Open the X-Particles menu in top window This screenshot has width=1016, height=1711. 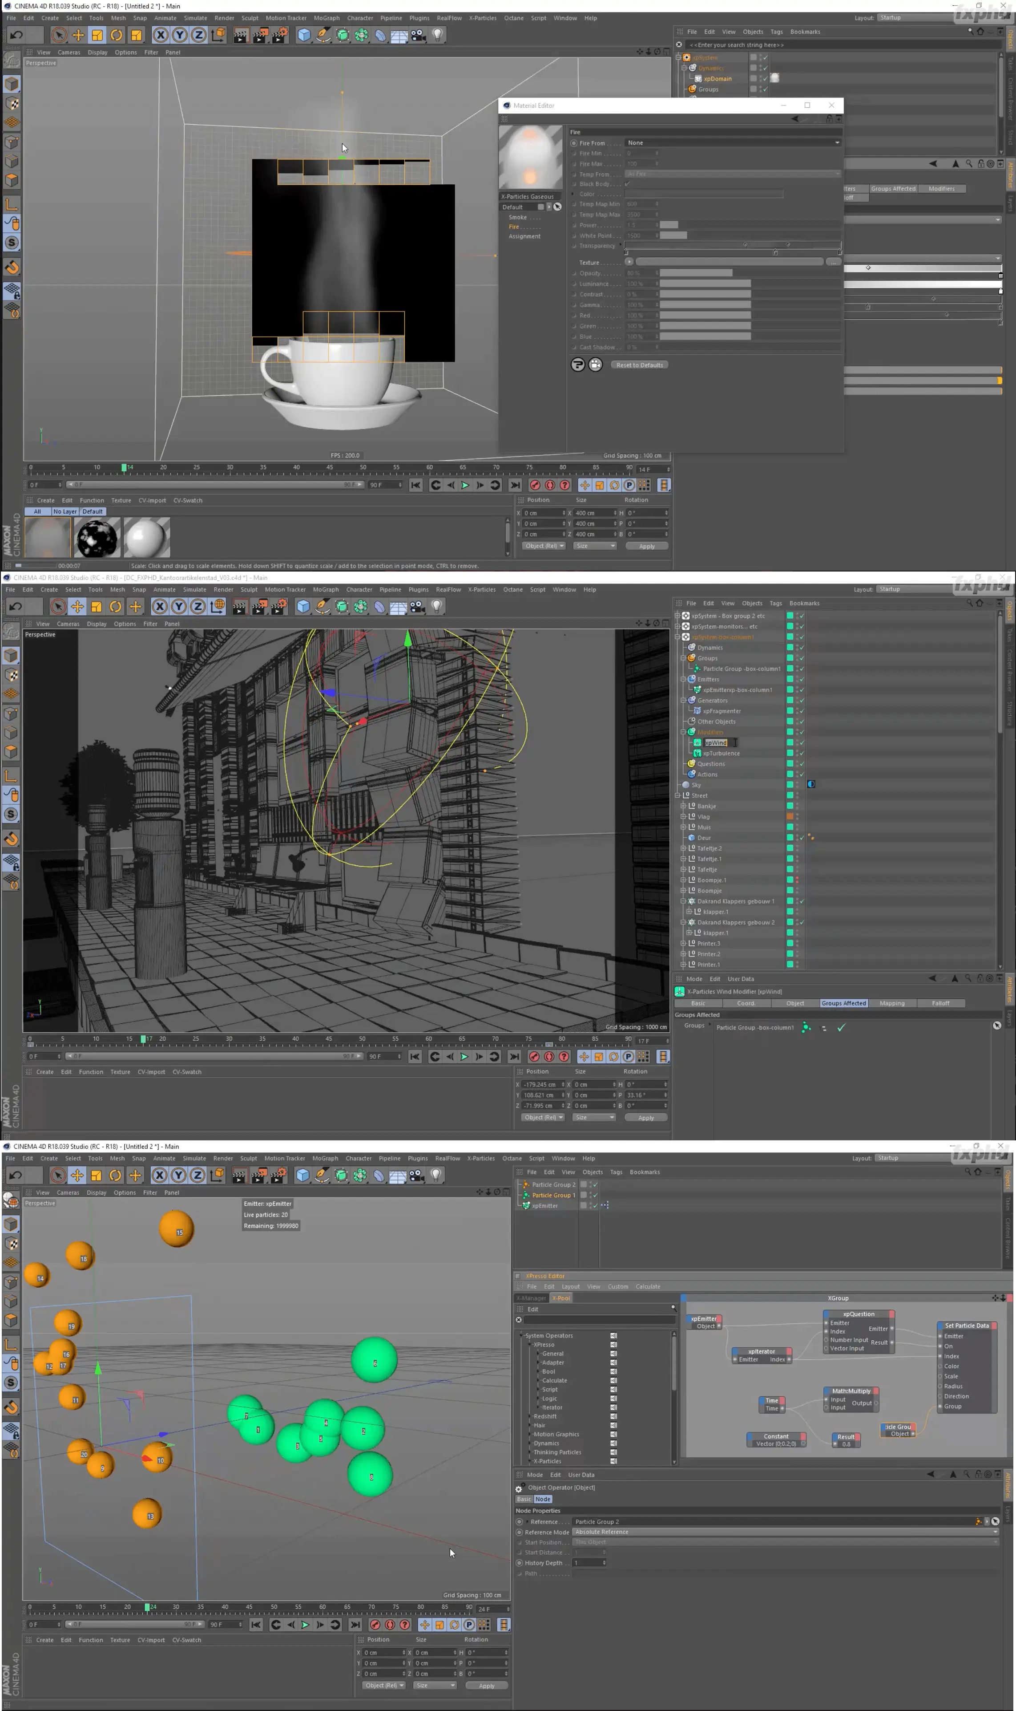482,19
